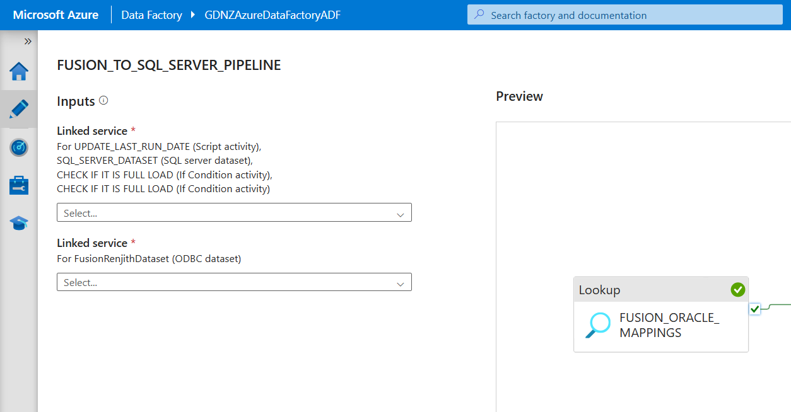The image size is (791, 412).
Task: Click the green validation check on Lookup
Action: coord(737,290)
